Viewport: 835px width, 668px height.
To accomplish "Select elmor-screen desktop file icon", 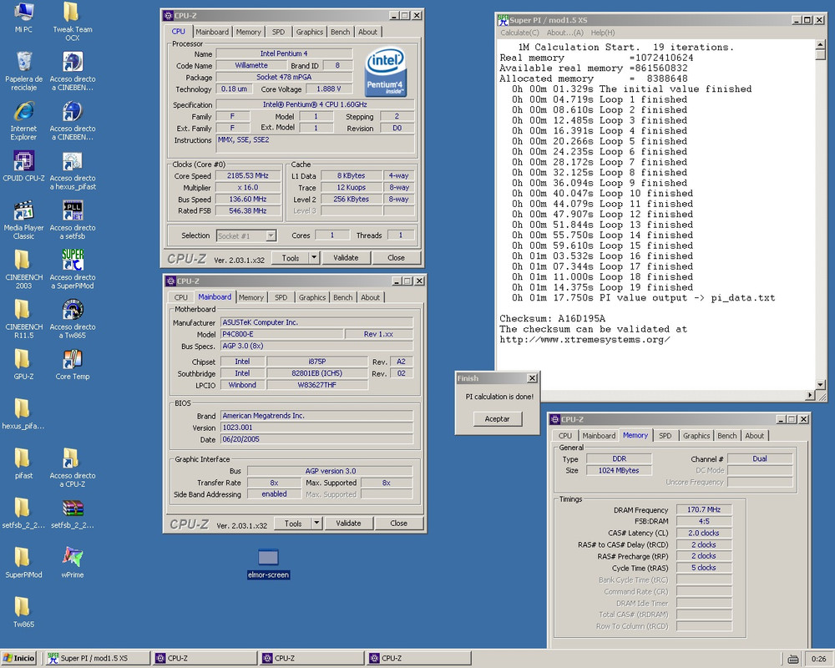I will click(x=268, y=564).
